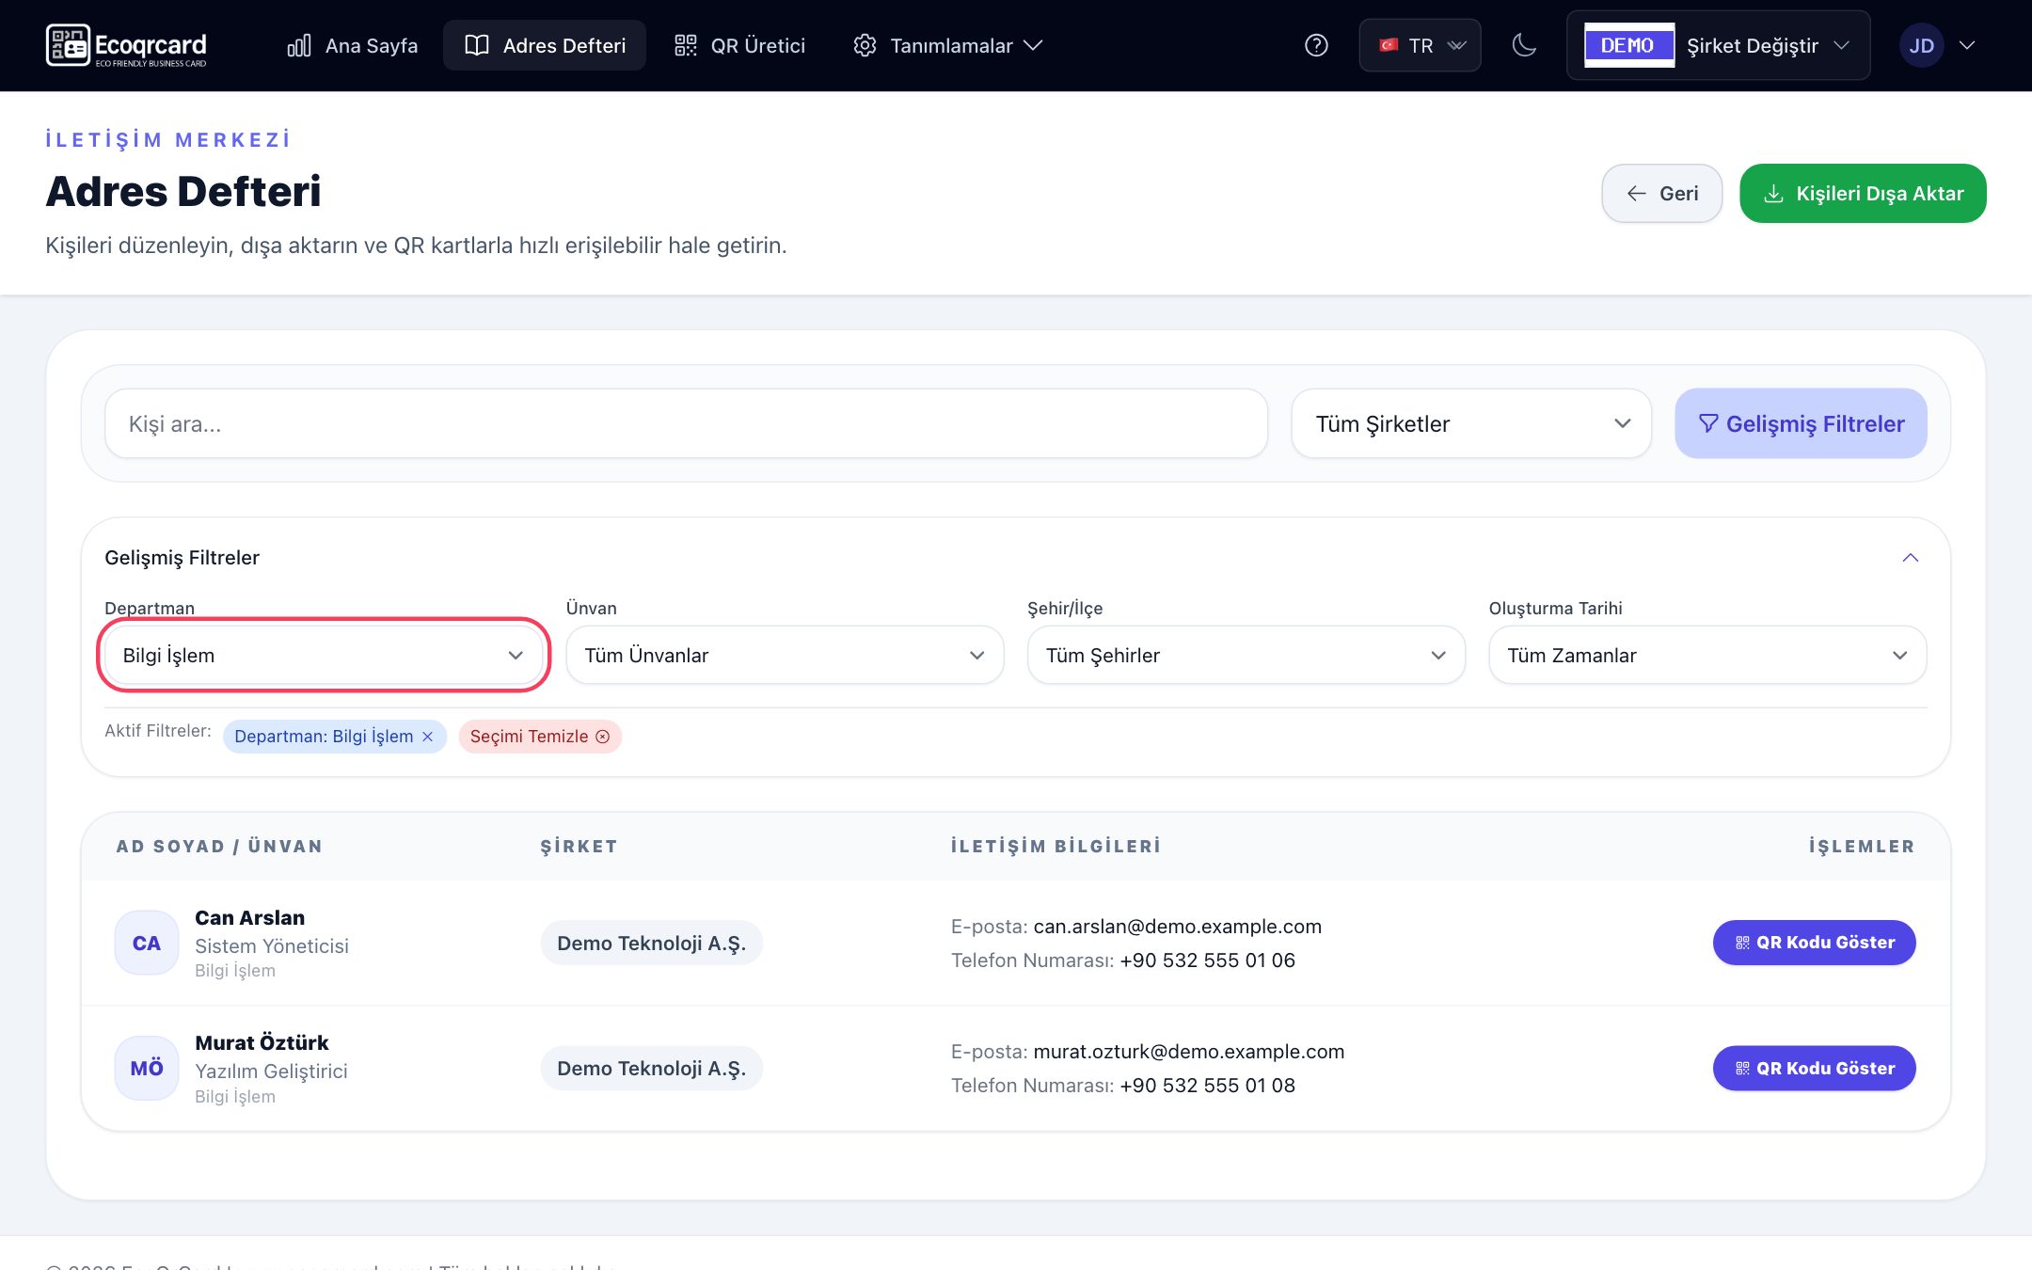Screen dimensions: 2032x1270
Task: Expand the Tanımlamalar menu
Action: 947,45
